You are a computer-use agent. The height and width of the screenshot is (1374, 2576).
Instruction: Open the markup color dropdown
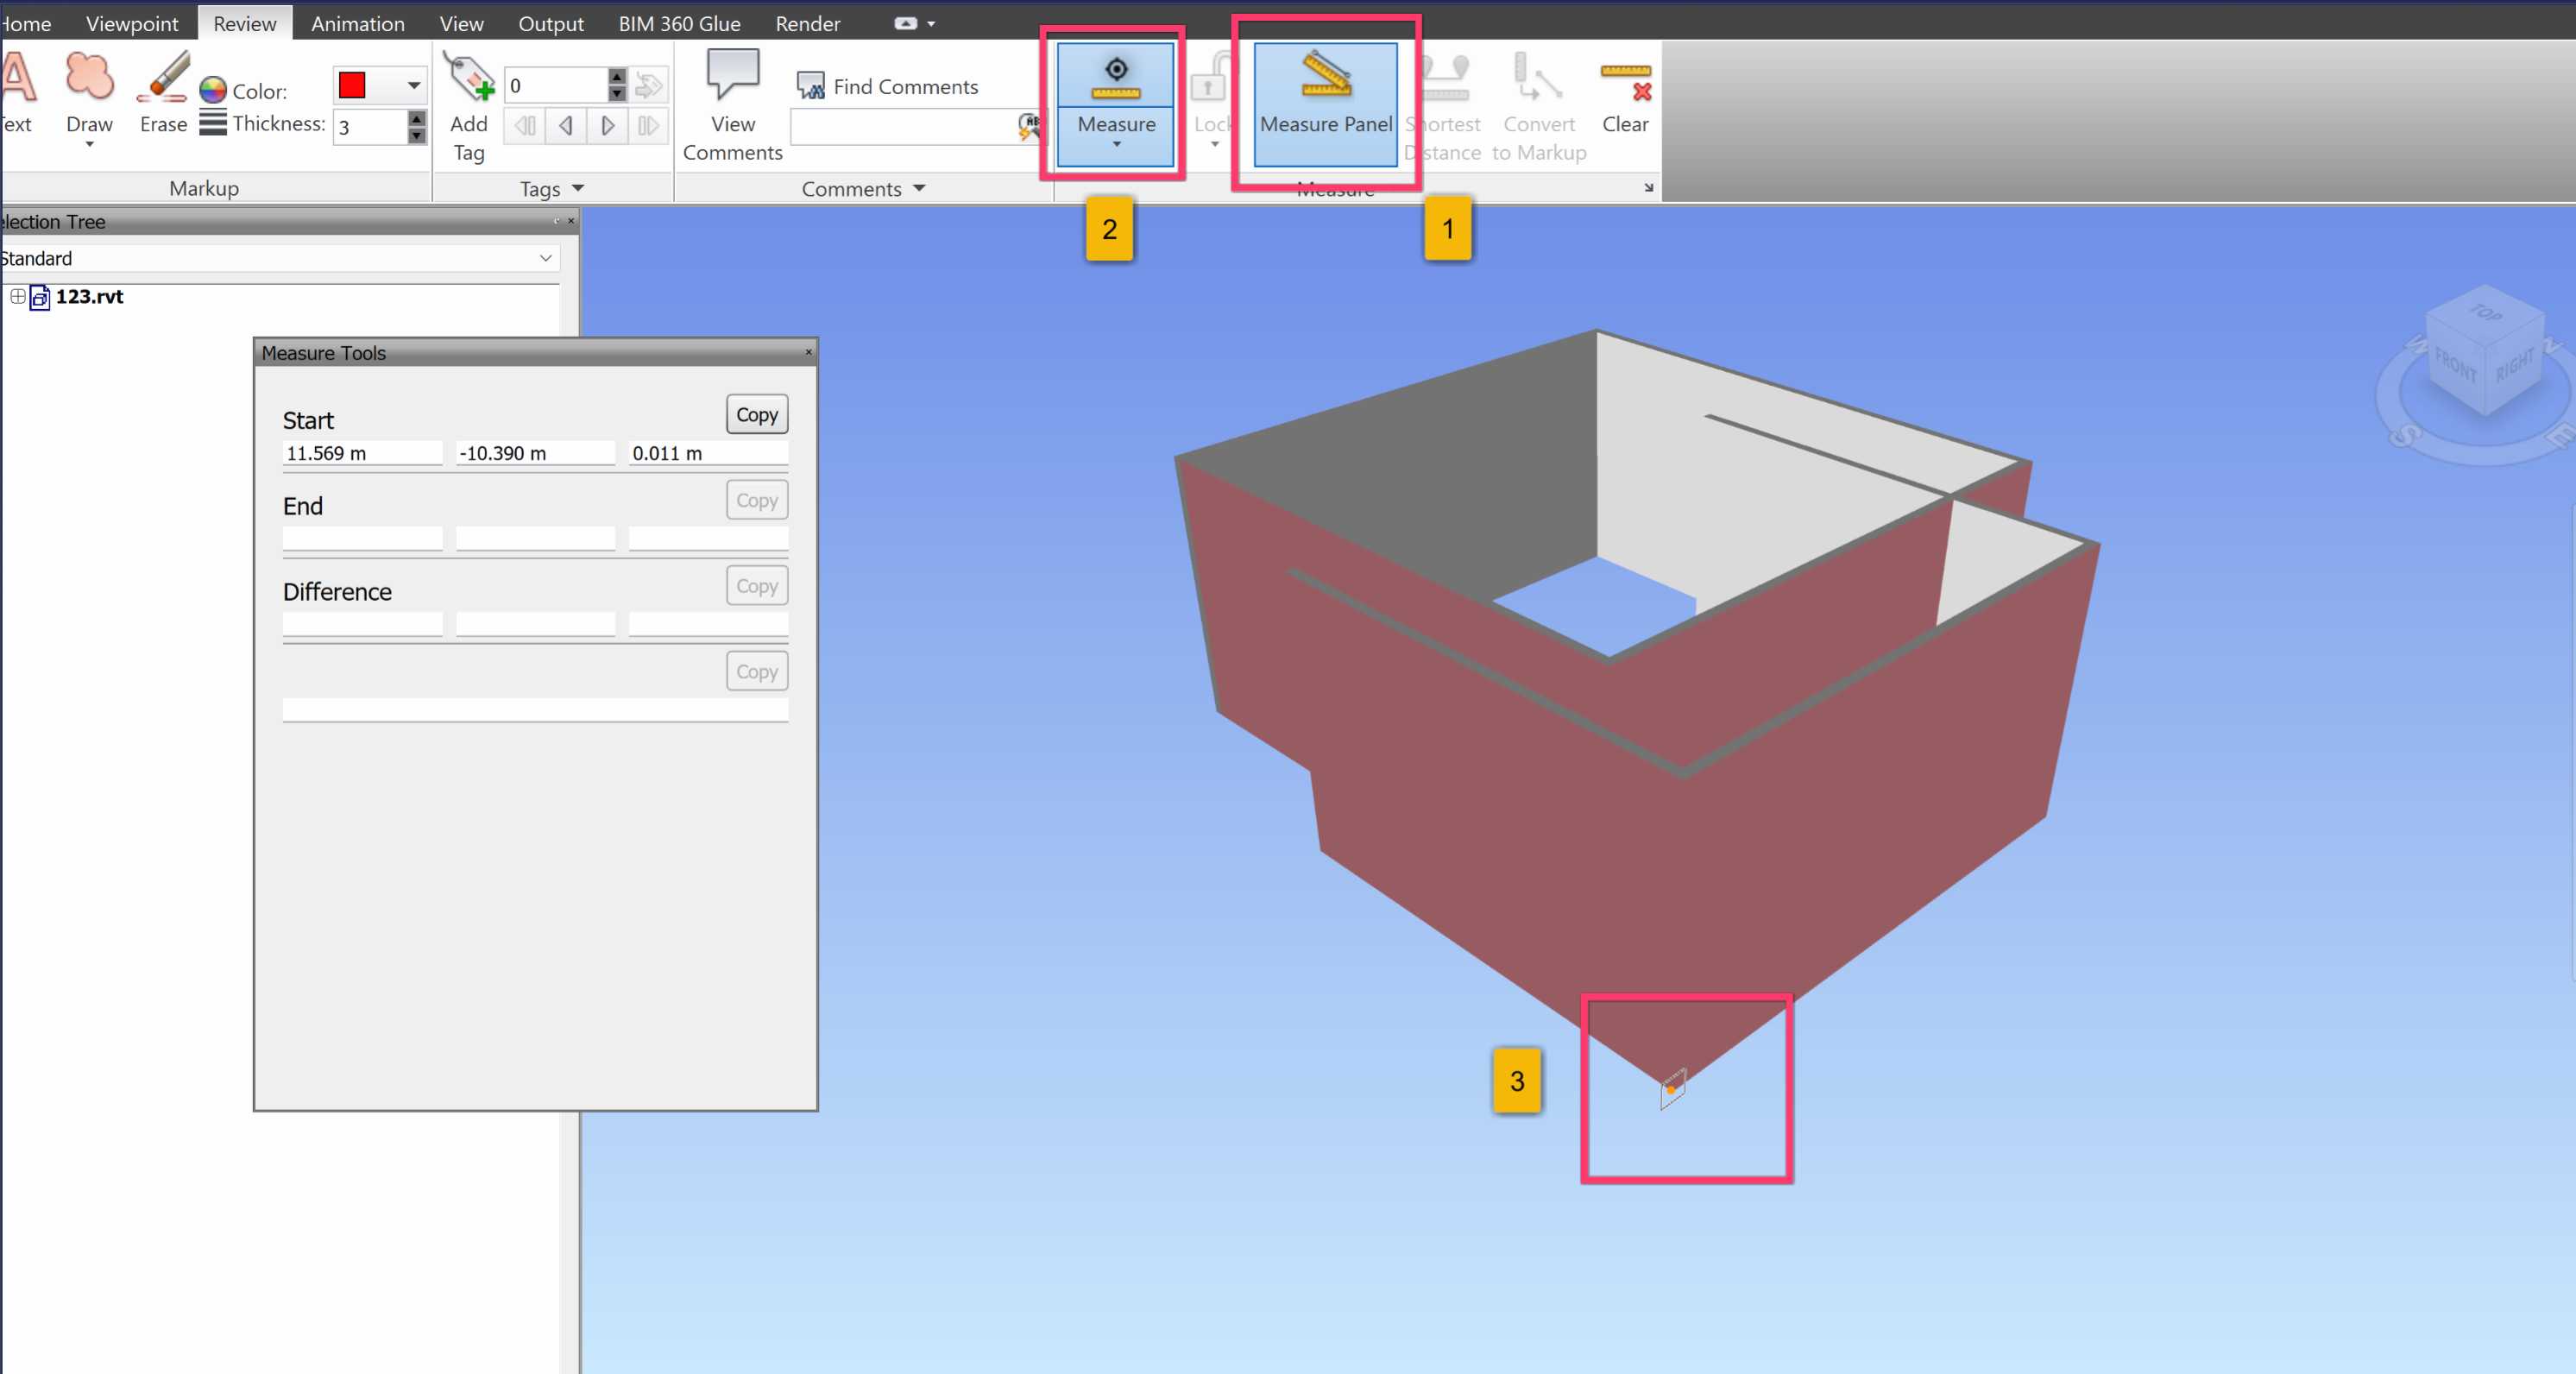tap(413, 86)
